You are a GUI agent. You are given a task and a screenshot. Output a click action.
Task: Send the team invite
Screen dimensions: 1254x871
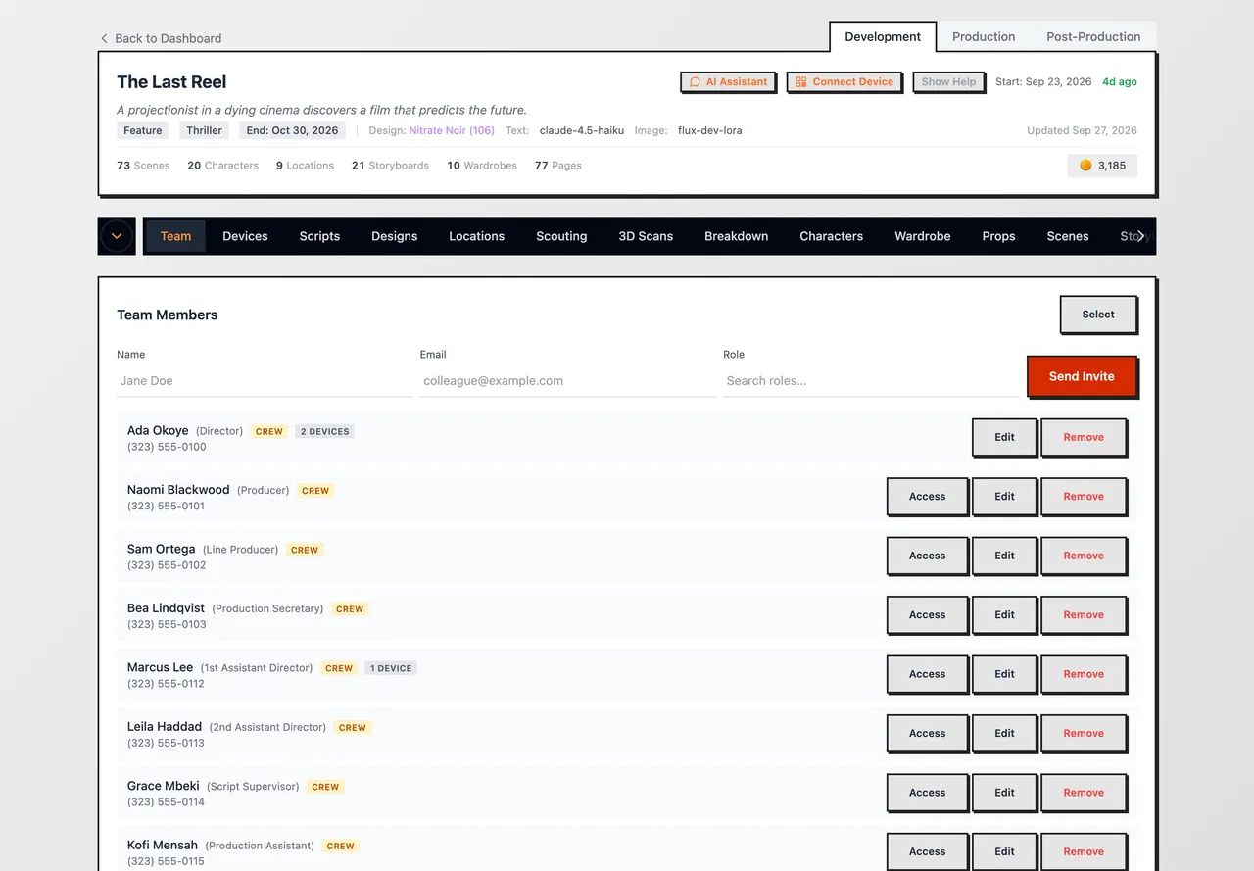[x=1082, y=376]
